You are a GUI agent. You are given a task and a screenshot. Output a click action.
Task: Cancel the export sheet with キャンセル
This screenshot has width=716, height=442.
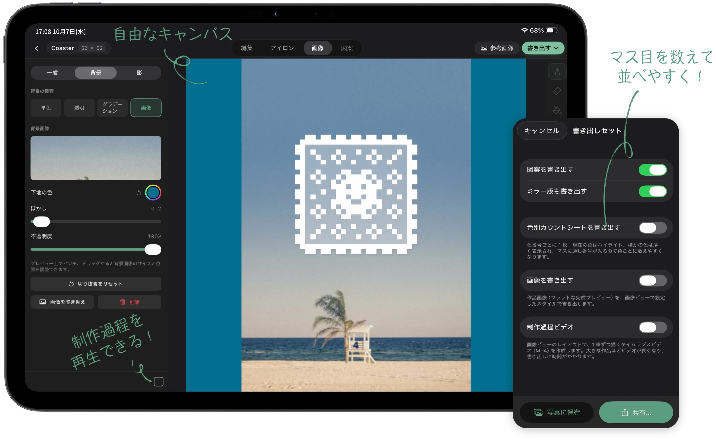click(542, 131)
